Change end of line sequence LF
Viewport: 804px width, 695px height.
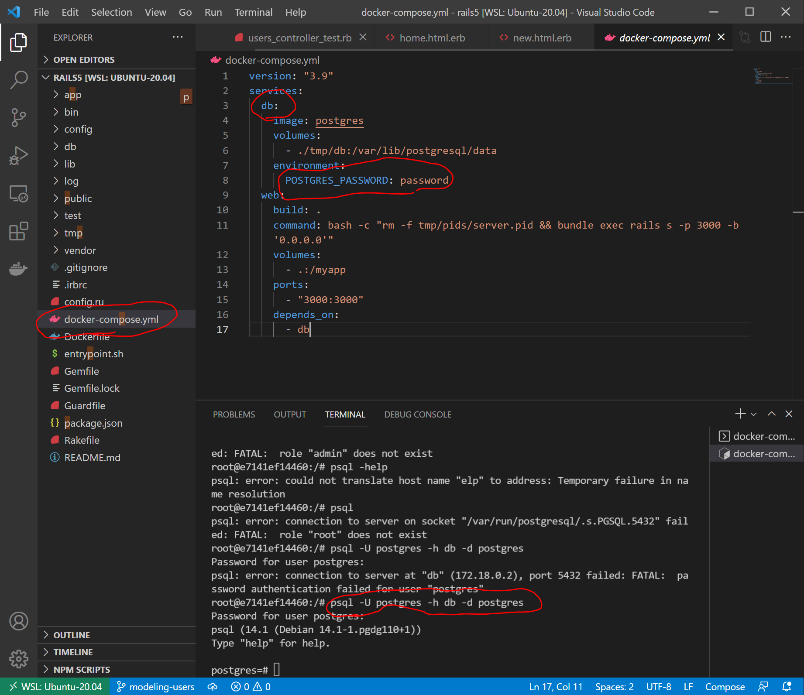(x=688, y=687)
